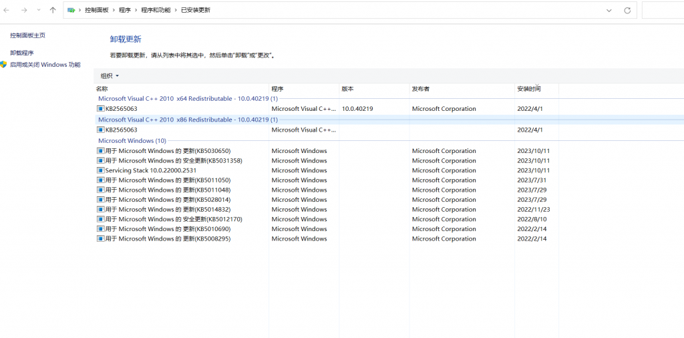
Task: Click the Refresh button in address bar
Action: (627, 11)
